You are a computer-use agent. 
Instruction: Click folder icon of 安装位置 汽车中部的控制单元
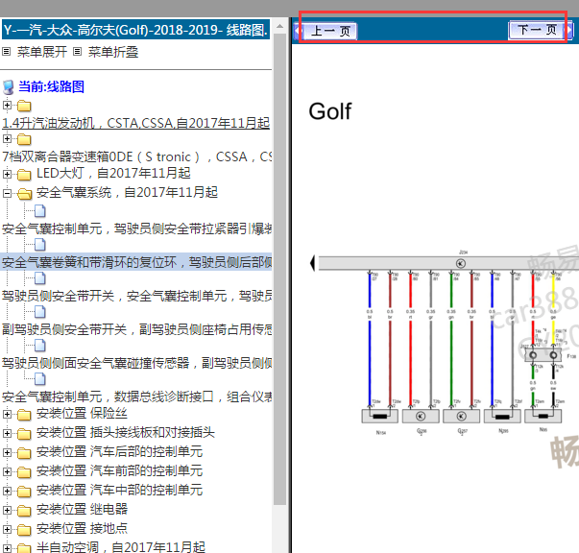tap(24, 492)
